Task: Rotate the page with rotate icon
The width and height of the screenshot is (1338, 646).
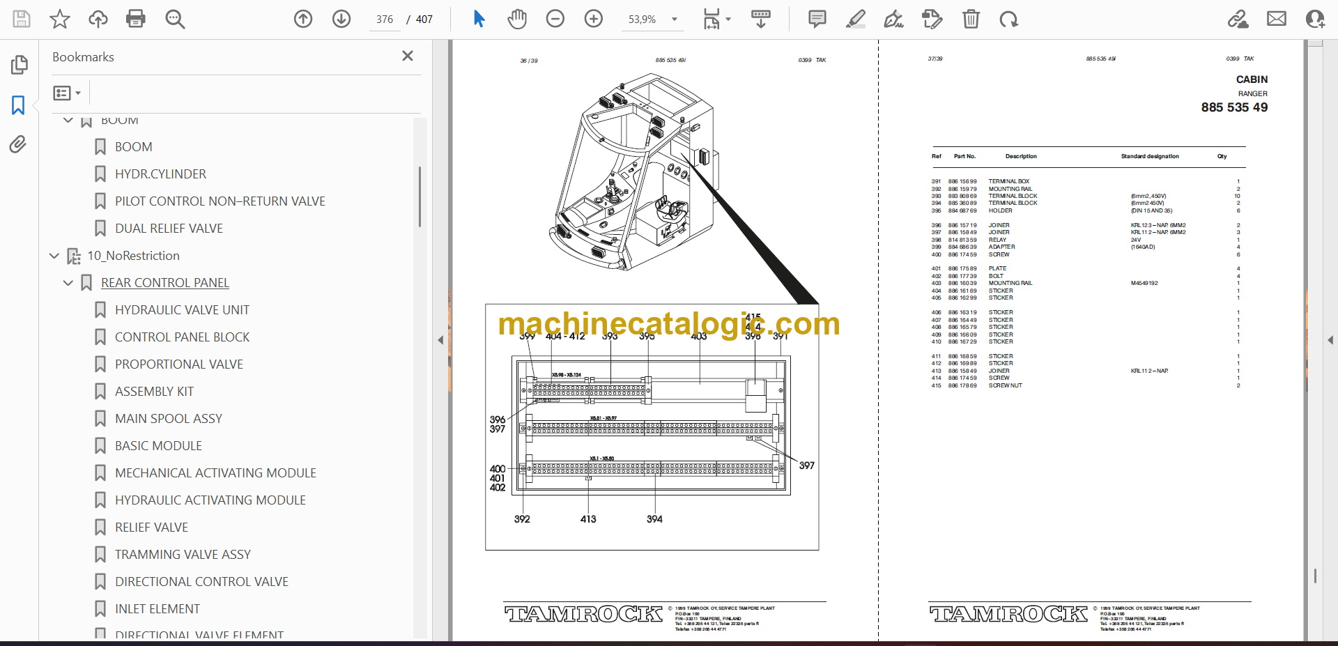Action: coord(1008,19)
